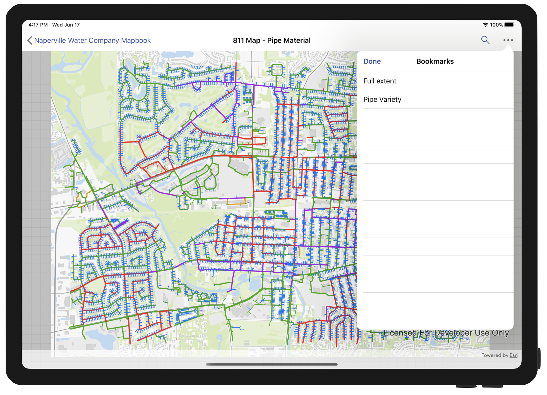Tap the Powered by Esri text

click(499, 355)
